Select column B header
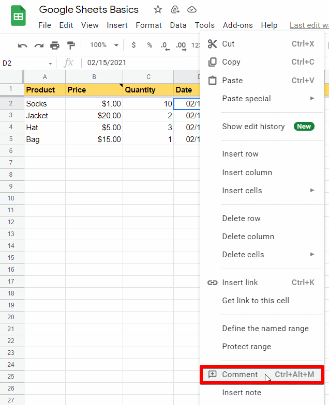The height and width of the screenshot is (405, 329). [94, 76]
